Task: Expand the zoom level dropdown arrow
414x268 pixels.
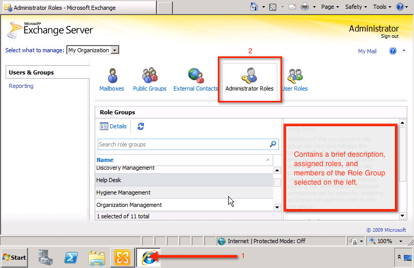Action: point(401,241)
